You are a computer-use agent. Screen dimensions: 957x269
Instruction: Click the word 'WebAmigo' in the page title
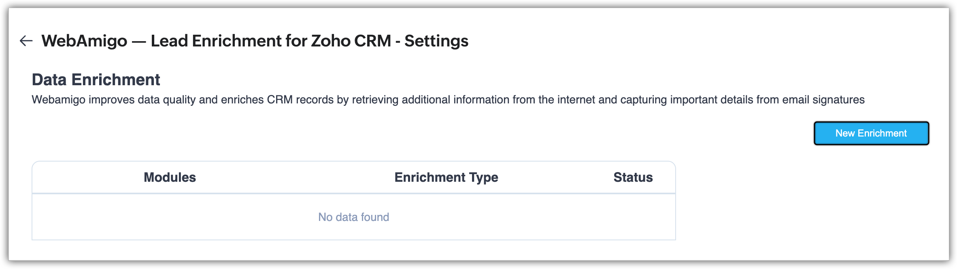(x=84, y=41)
